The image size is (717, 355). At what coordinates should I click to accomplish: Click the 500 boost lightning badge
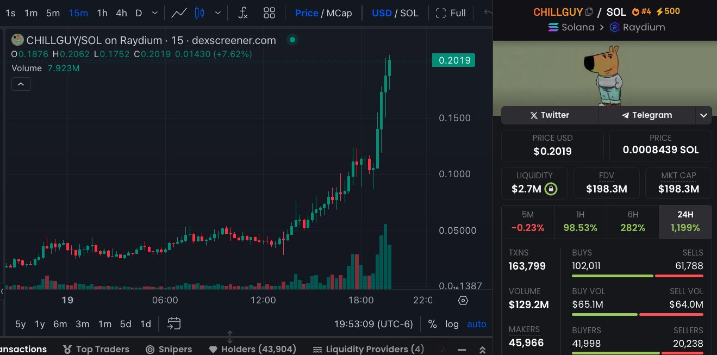click(669, 11)
